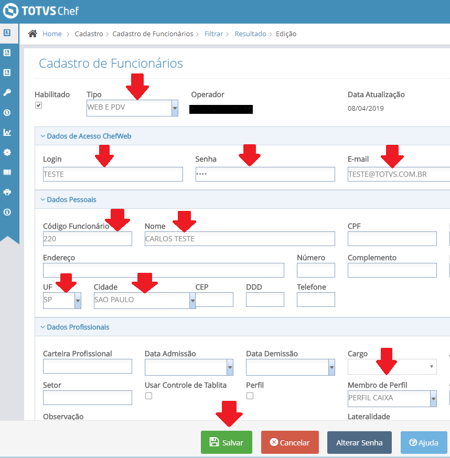Go to Home breadcrumb link
This screenshot has height=458, width=450.
52,34
